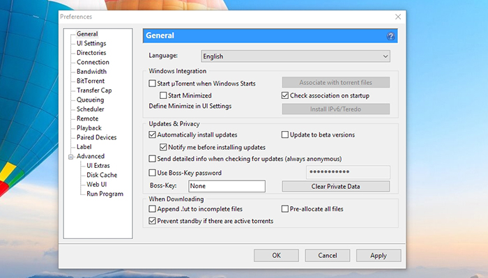Open the help icon in General header

tap(390, 36)
